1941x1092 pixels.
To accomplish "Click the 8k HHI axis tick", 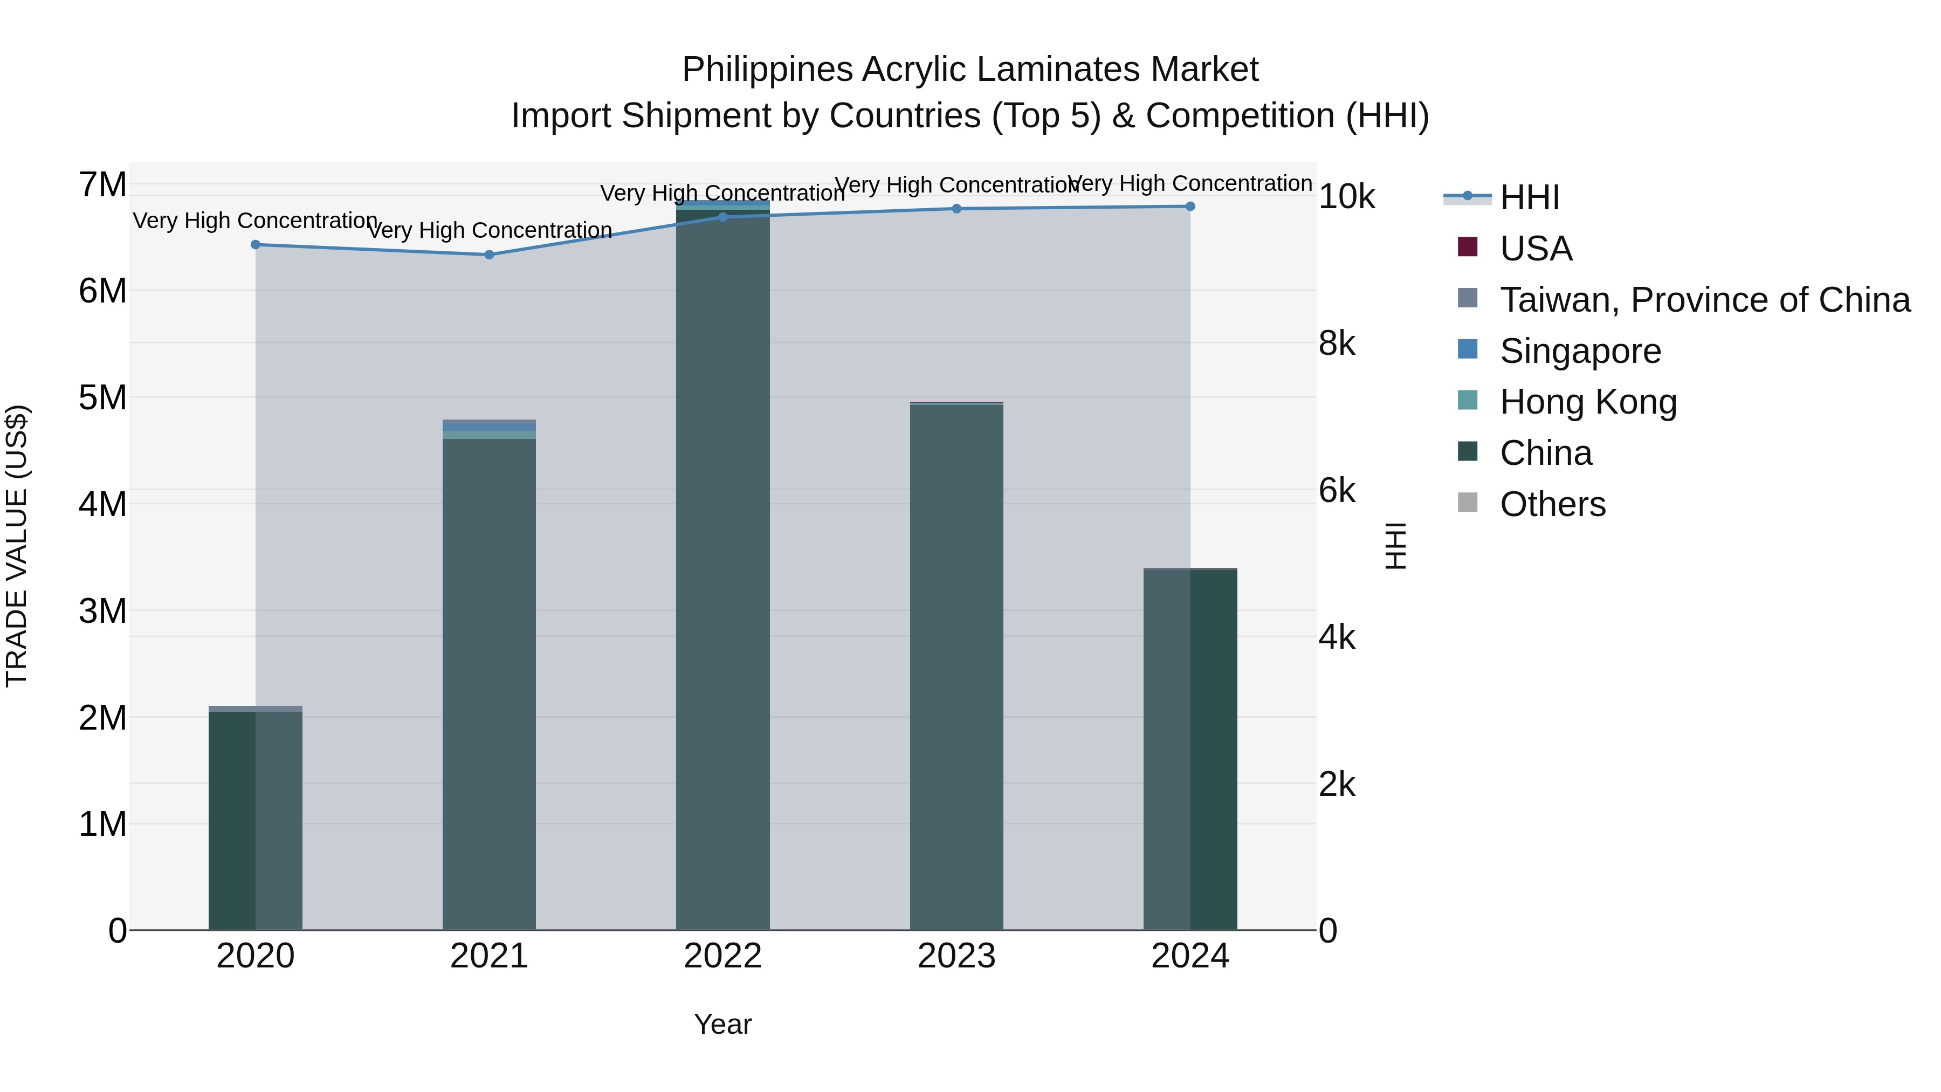I will tap(1338, 344).
